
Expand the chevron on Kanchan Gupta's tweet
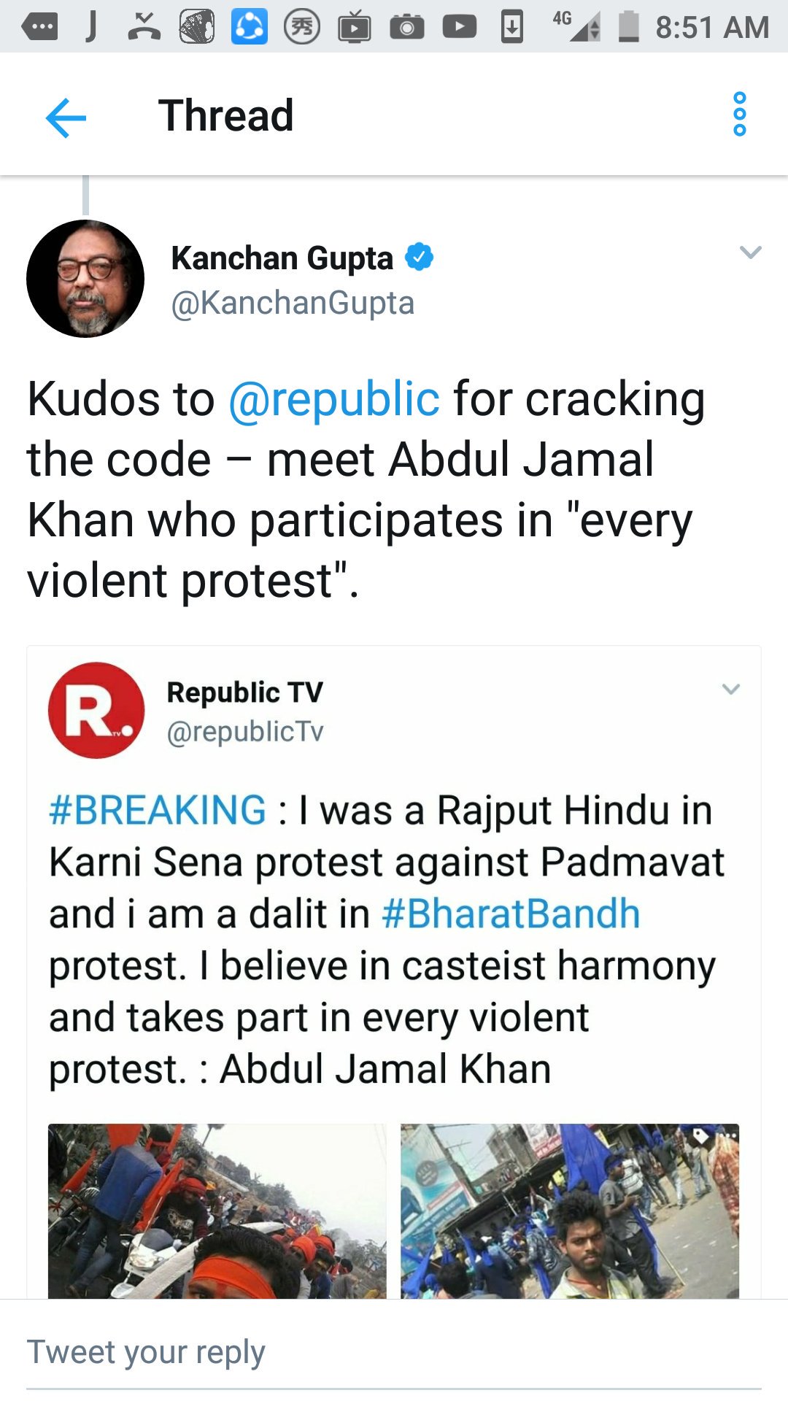(751, 252)
